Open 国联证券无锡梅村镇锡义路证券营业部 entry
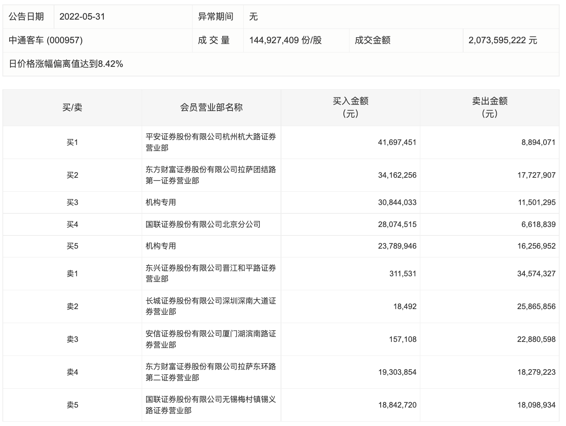The image size is (566, 426). click(211, 405)
